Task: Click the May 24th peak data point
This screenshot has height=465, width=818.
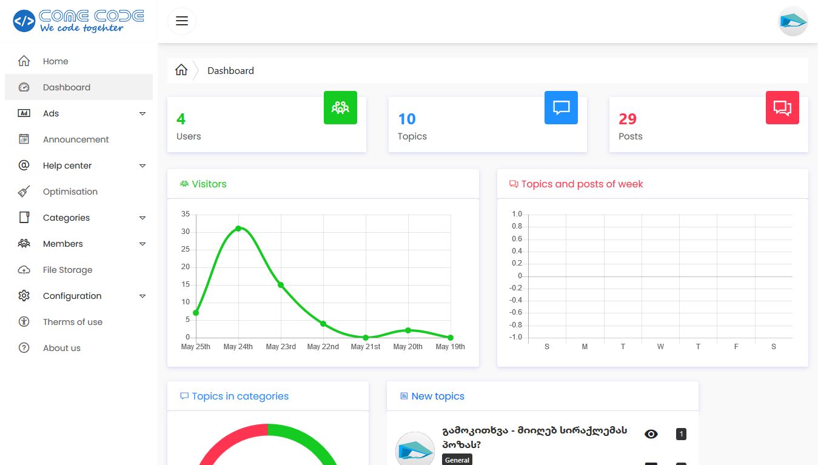Action: (x=238, y=229)
